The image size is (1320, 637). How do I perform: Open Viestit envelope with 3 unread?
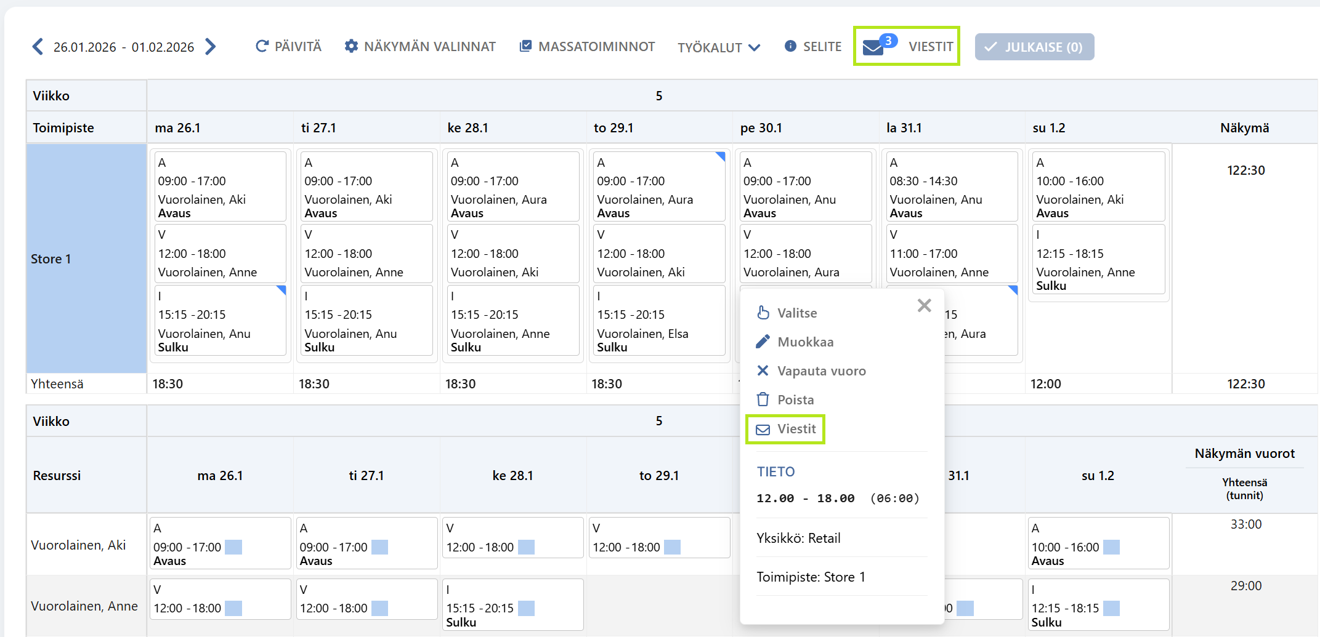coord(907,46)
